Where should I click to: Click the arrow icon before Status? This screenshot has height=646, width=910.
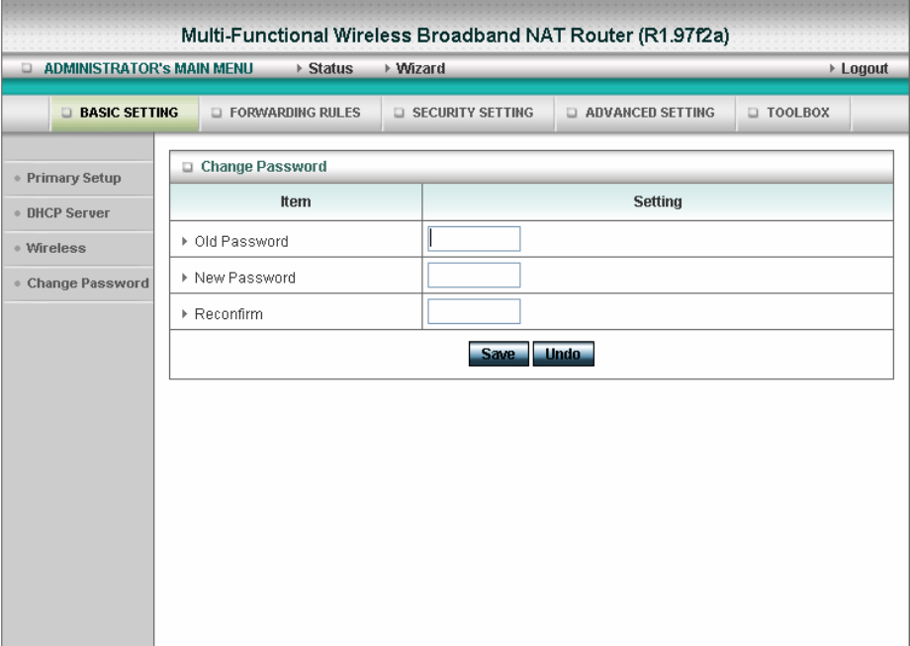pyautogui.click(x=300, y=68)
